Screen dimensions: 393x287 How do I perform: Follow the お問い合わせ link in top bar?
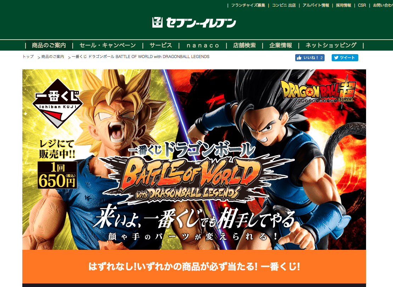click(383, 5)
